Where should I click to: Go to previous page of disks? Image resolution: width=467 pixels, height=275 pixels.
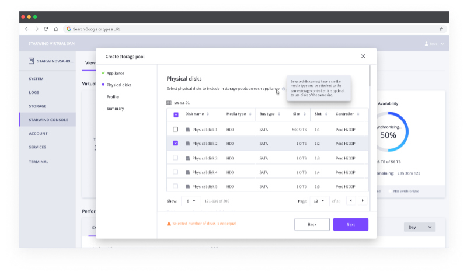coord(351,200)
